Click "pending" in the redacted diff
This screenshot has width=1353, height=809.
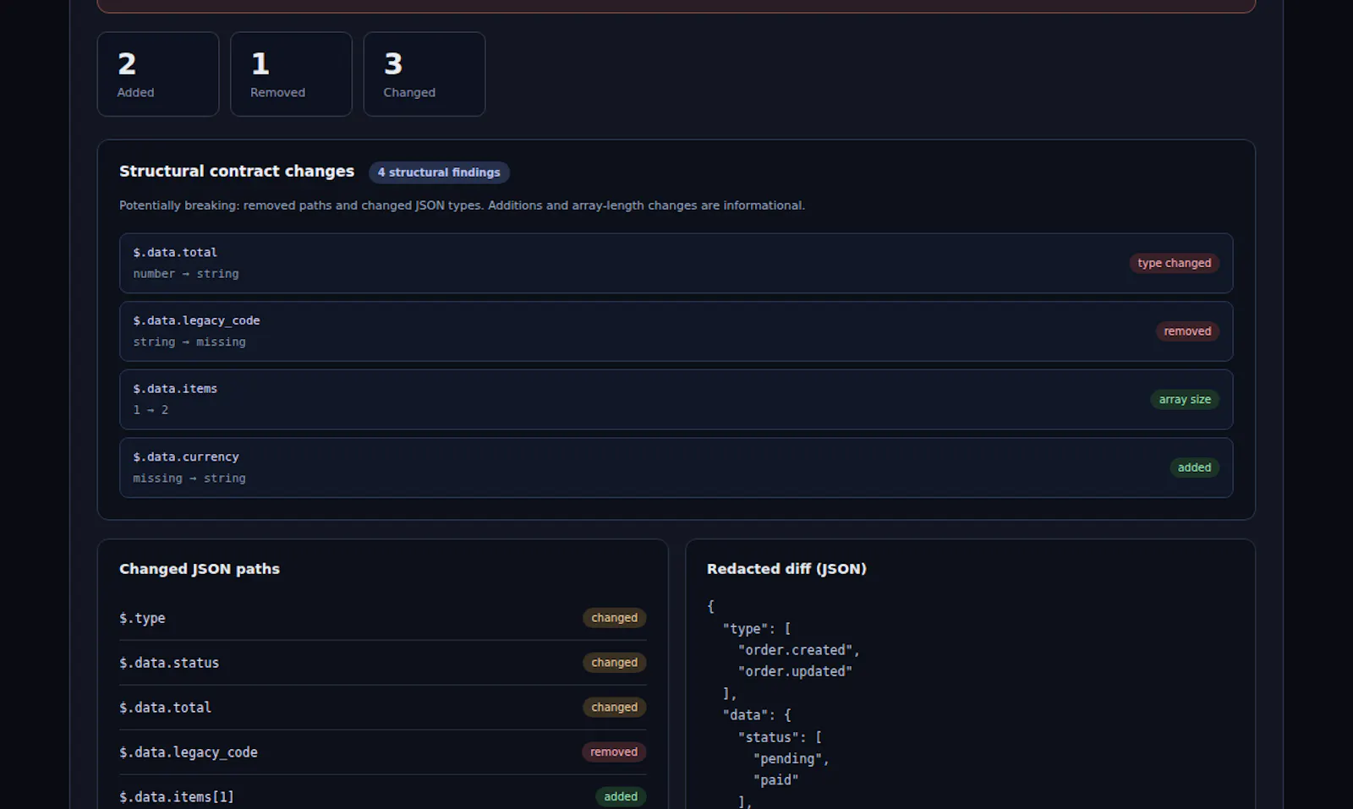coord(787,759)
